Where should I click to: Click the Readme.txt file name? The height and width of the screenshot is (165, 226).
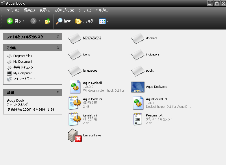[154, 115]
